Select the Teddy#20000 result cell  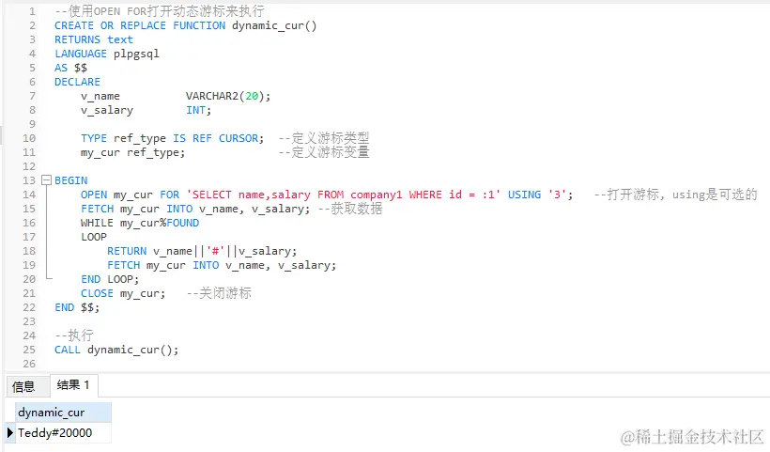point(63,433)
